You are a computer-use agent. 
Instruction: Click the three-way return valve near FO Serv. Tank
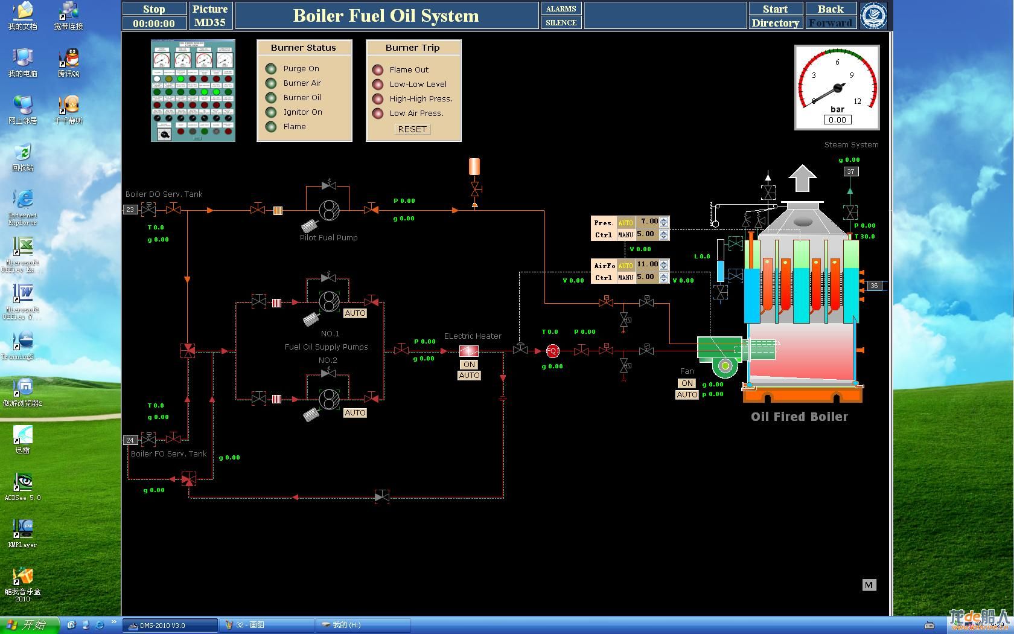click(x=188, y=479)
